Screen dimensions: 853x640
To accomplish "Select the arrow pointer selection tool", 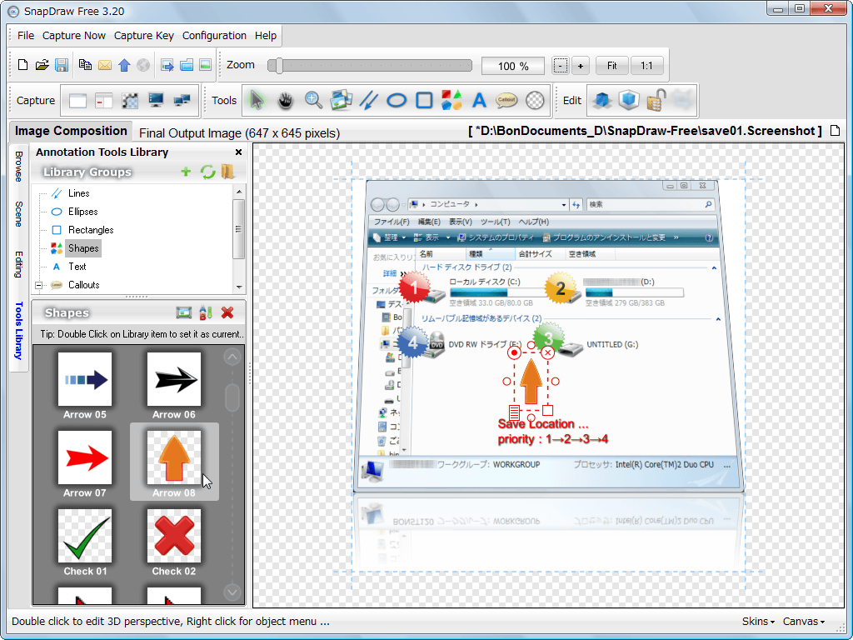I will (257, 101).
